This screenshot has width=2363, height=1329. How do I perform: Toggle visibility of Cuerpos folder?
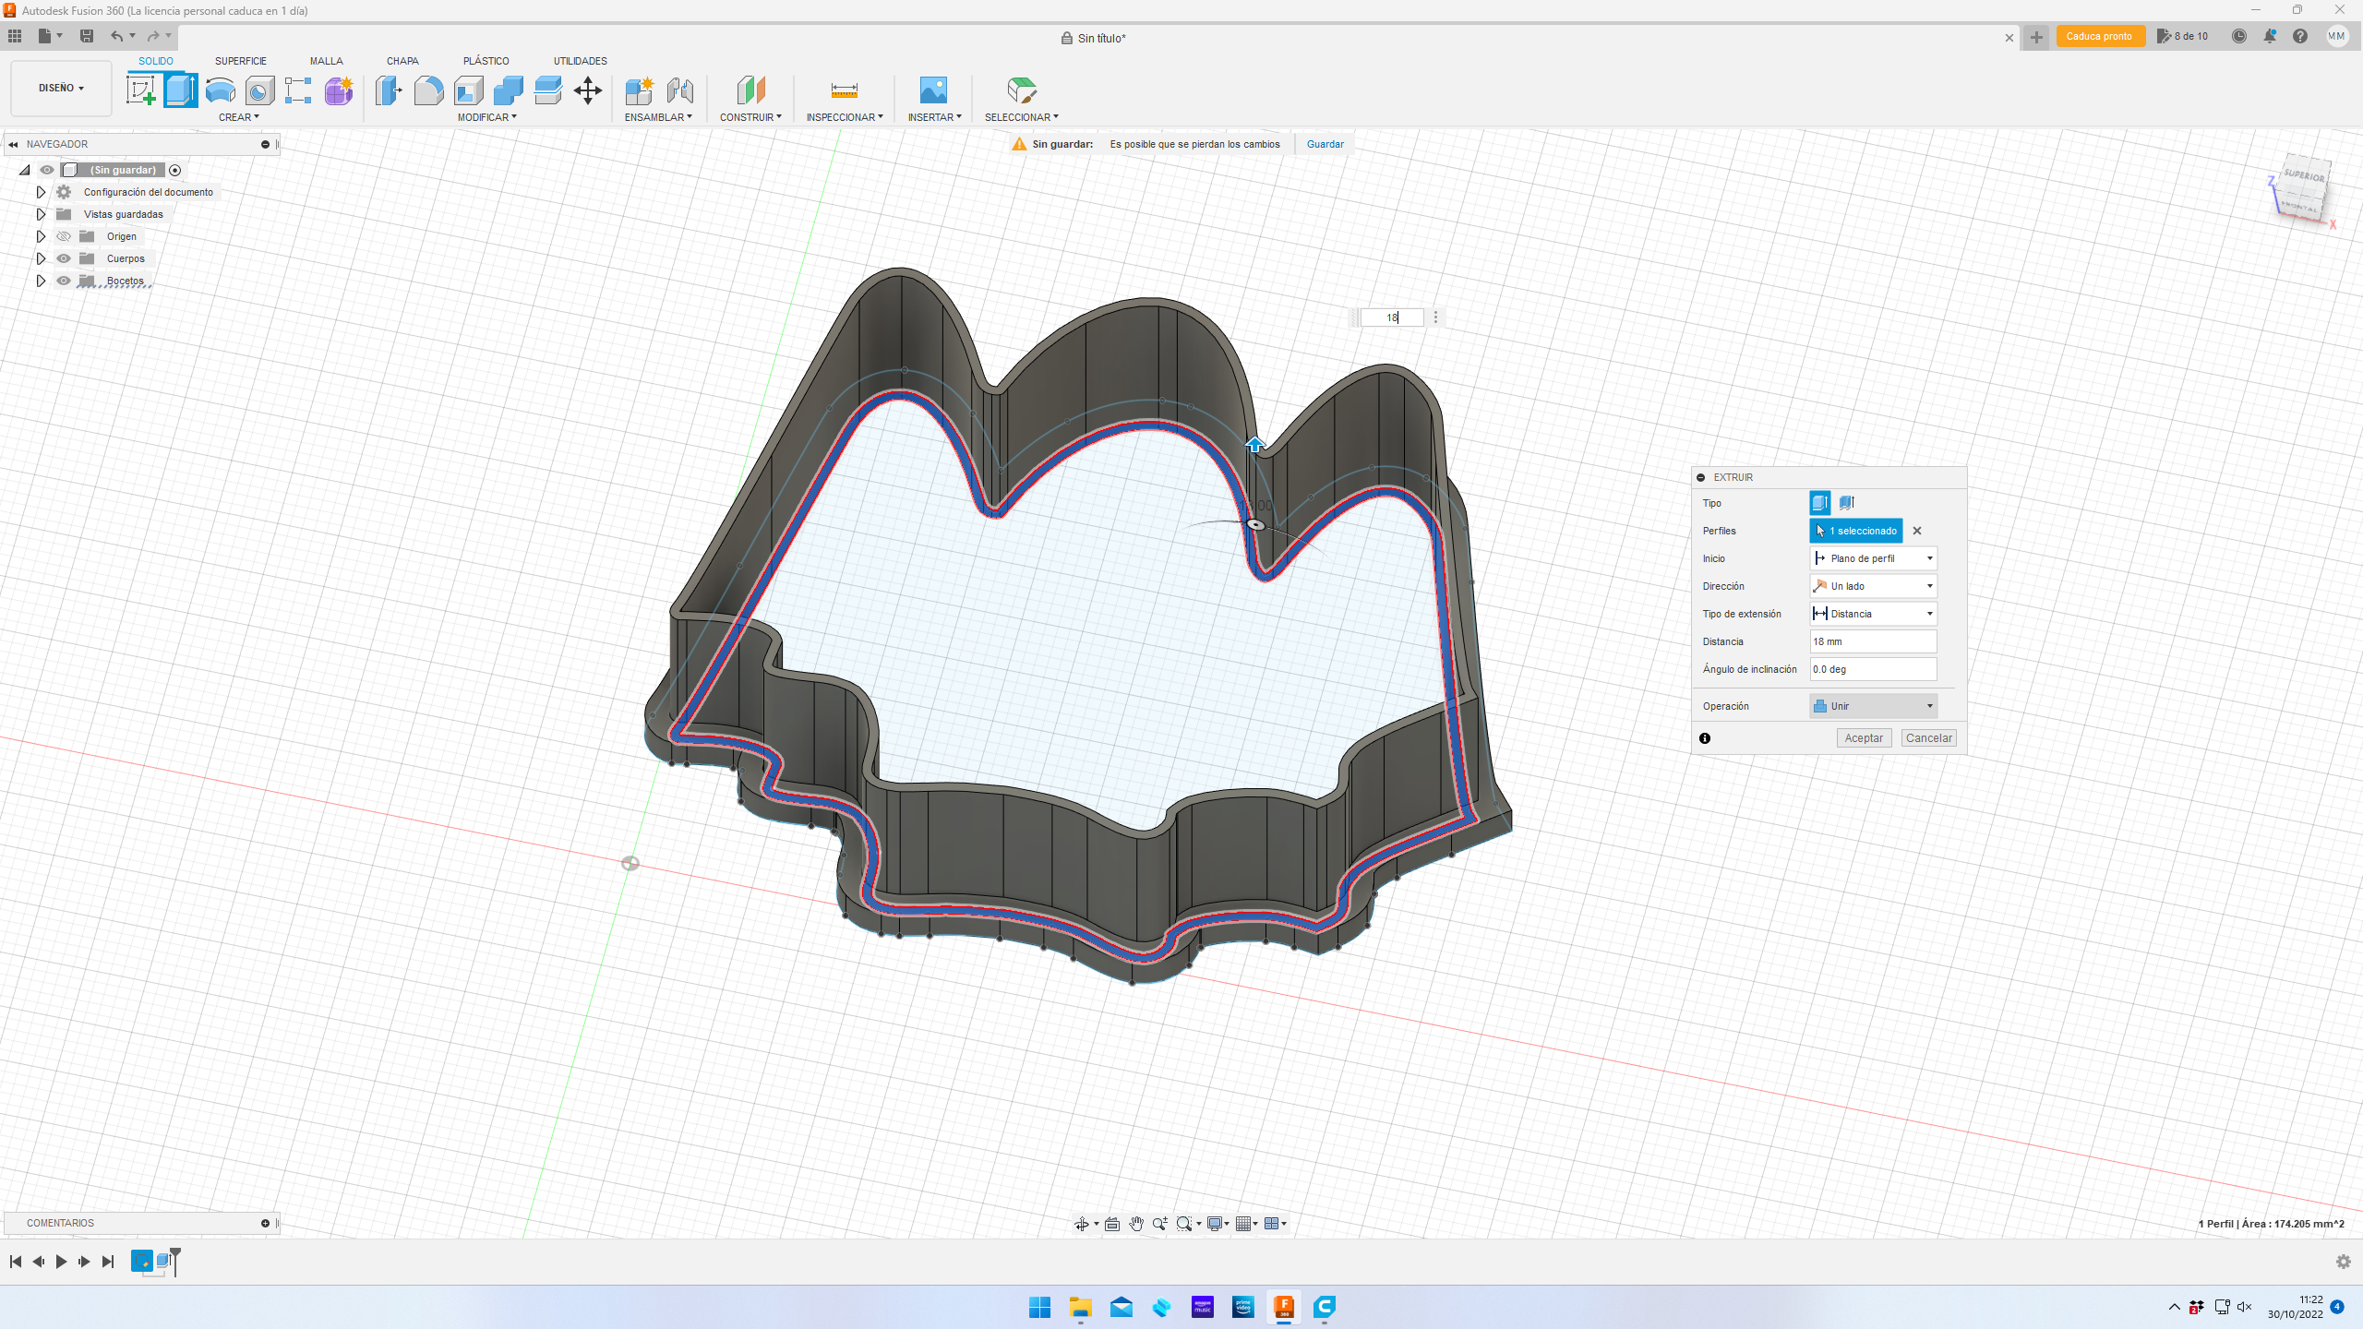tap(64, 258)
